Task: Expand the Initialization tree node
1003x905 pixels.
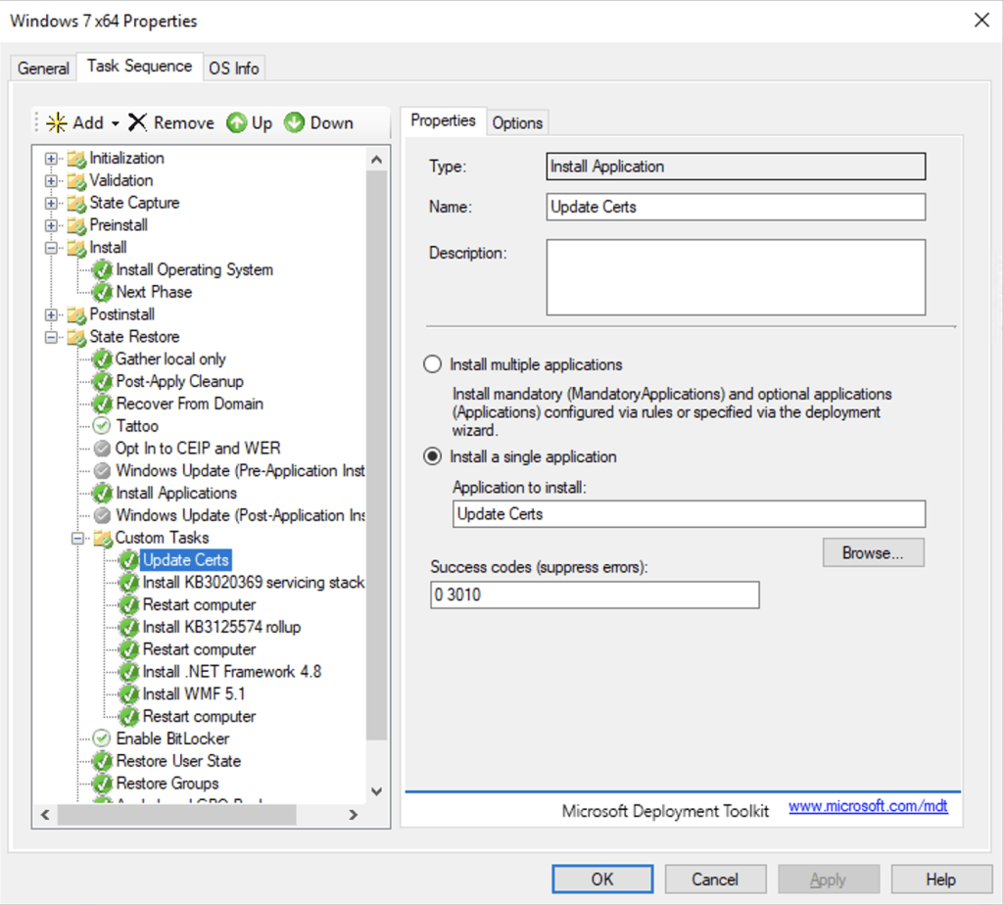Action: [49, 158]
